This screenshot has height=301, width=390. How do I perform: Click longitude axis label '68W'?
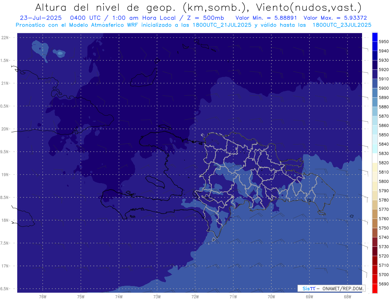click(347, 296)
